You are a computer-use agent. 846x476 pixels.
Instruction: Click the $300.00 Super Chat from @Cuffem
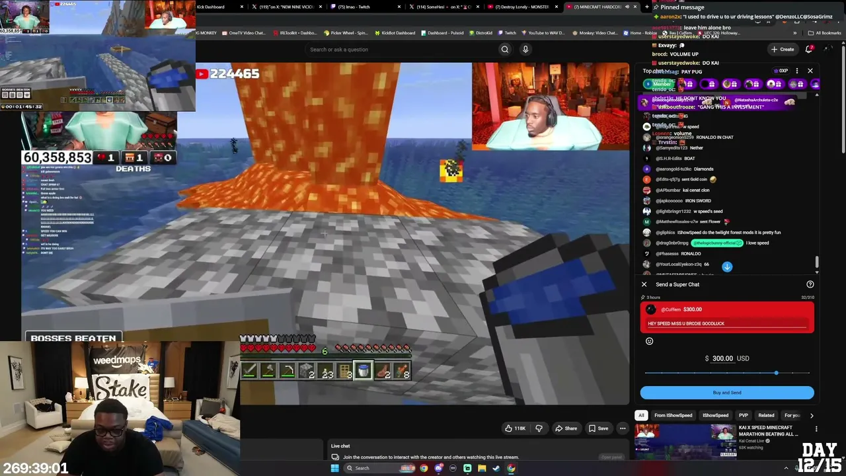point(726,317)
